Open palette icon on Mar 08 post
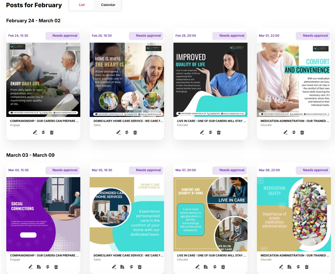The image size is (335, 274). (x=290, y=267)
